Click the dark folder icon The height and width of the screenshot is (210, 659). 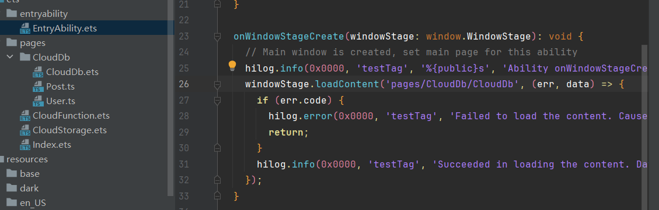coord(12,188)
